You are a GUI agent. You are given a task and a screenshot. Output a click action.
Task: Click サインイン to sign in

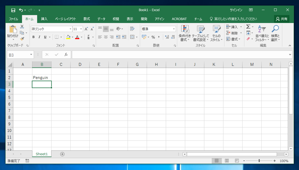[x=236, y=10]
